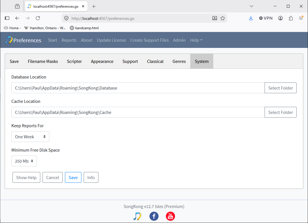Open the tab overview icon left of tab
The image size is (308, 223).
(17, 7)
